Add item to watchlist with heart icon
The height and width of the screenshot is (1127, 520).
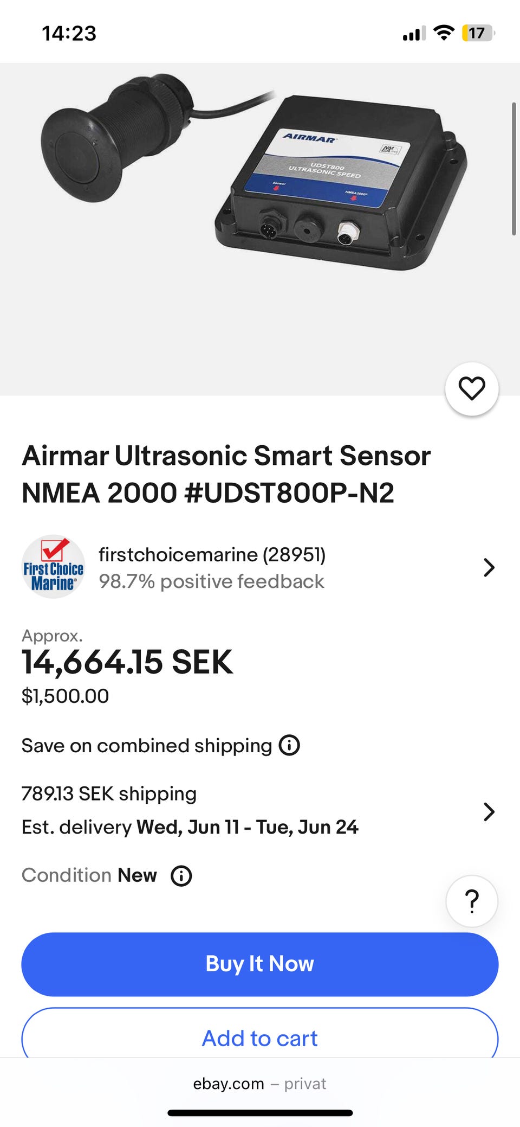tap(471, 389)
